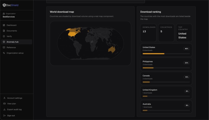Click the United States progress bar
This screenshot has width=209, height=120.
click(166, 54)
